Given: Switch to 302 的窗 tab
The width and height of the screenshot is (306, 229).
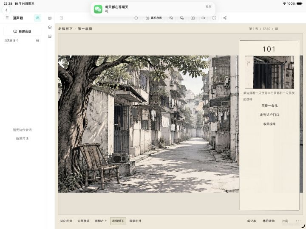Looking at the screenshot, I should 66,221.
